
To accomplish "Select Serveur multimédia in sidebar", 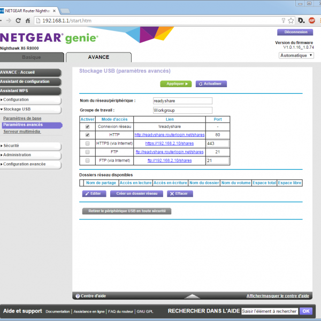I will [22, 131].
